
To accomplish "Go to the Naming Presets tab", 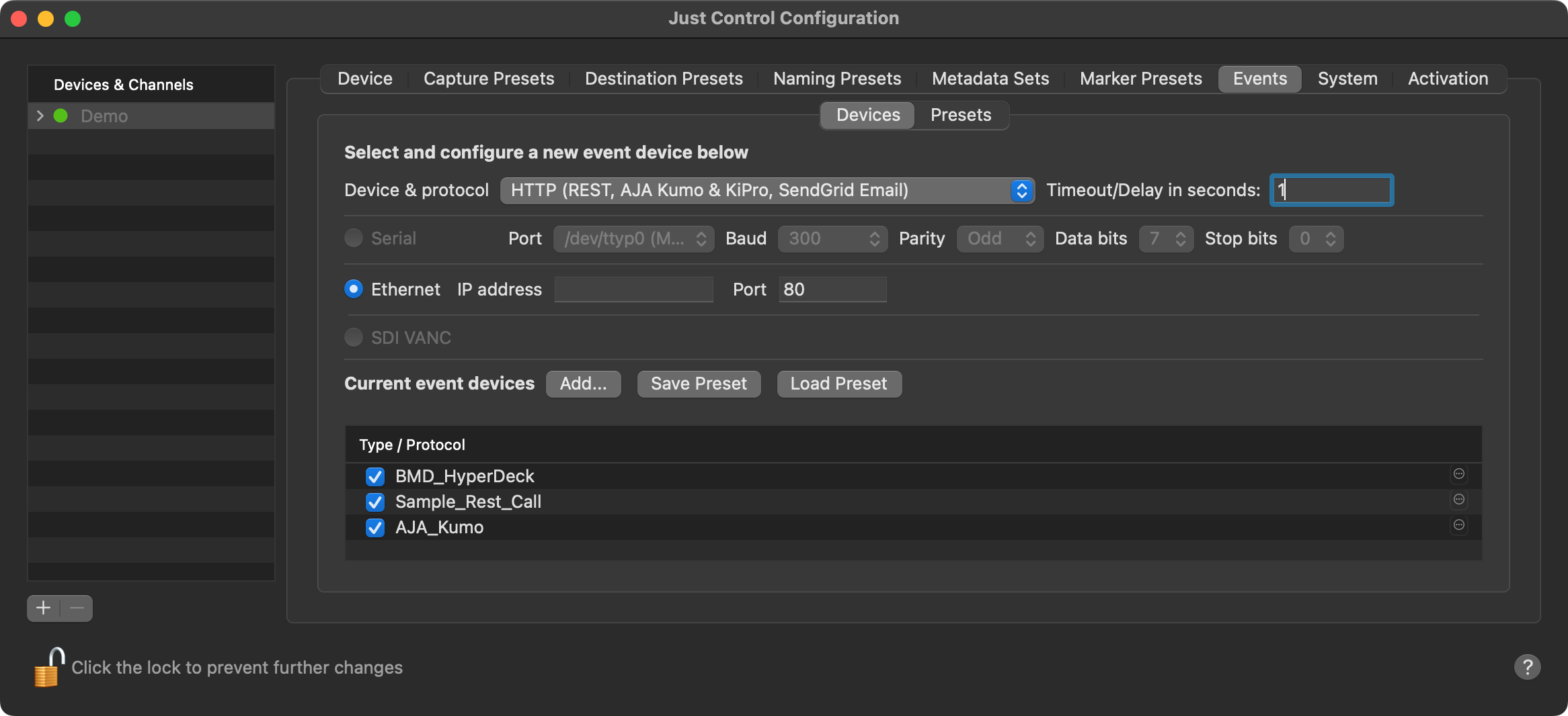I will [x=837, y=79].
